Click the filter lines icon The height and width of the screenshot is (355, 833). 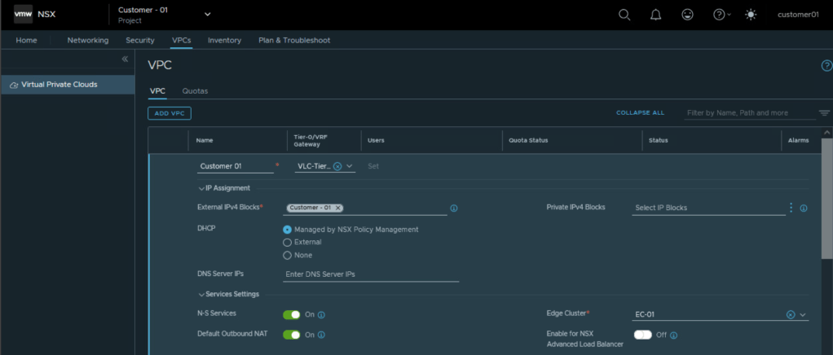tap(824, 113)
